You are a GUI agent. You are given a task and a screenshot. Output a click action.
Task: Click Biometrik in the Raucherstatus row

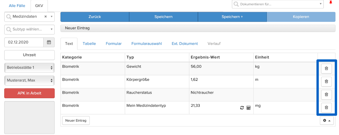pos(71,93)
